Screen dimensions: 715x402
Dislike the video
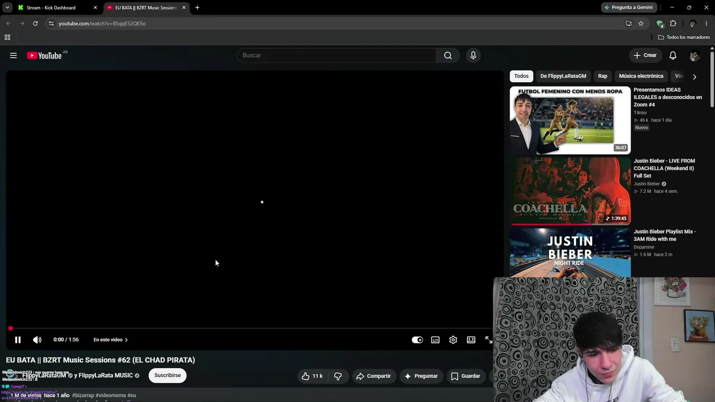(x=338, y=376)
